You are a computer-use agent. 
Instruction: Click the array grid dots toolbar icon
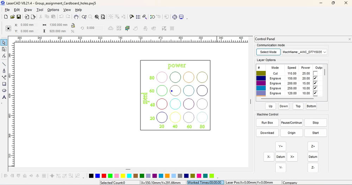(138, 17)
